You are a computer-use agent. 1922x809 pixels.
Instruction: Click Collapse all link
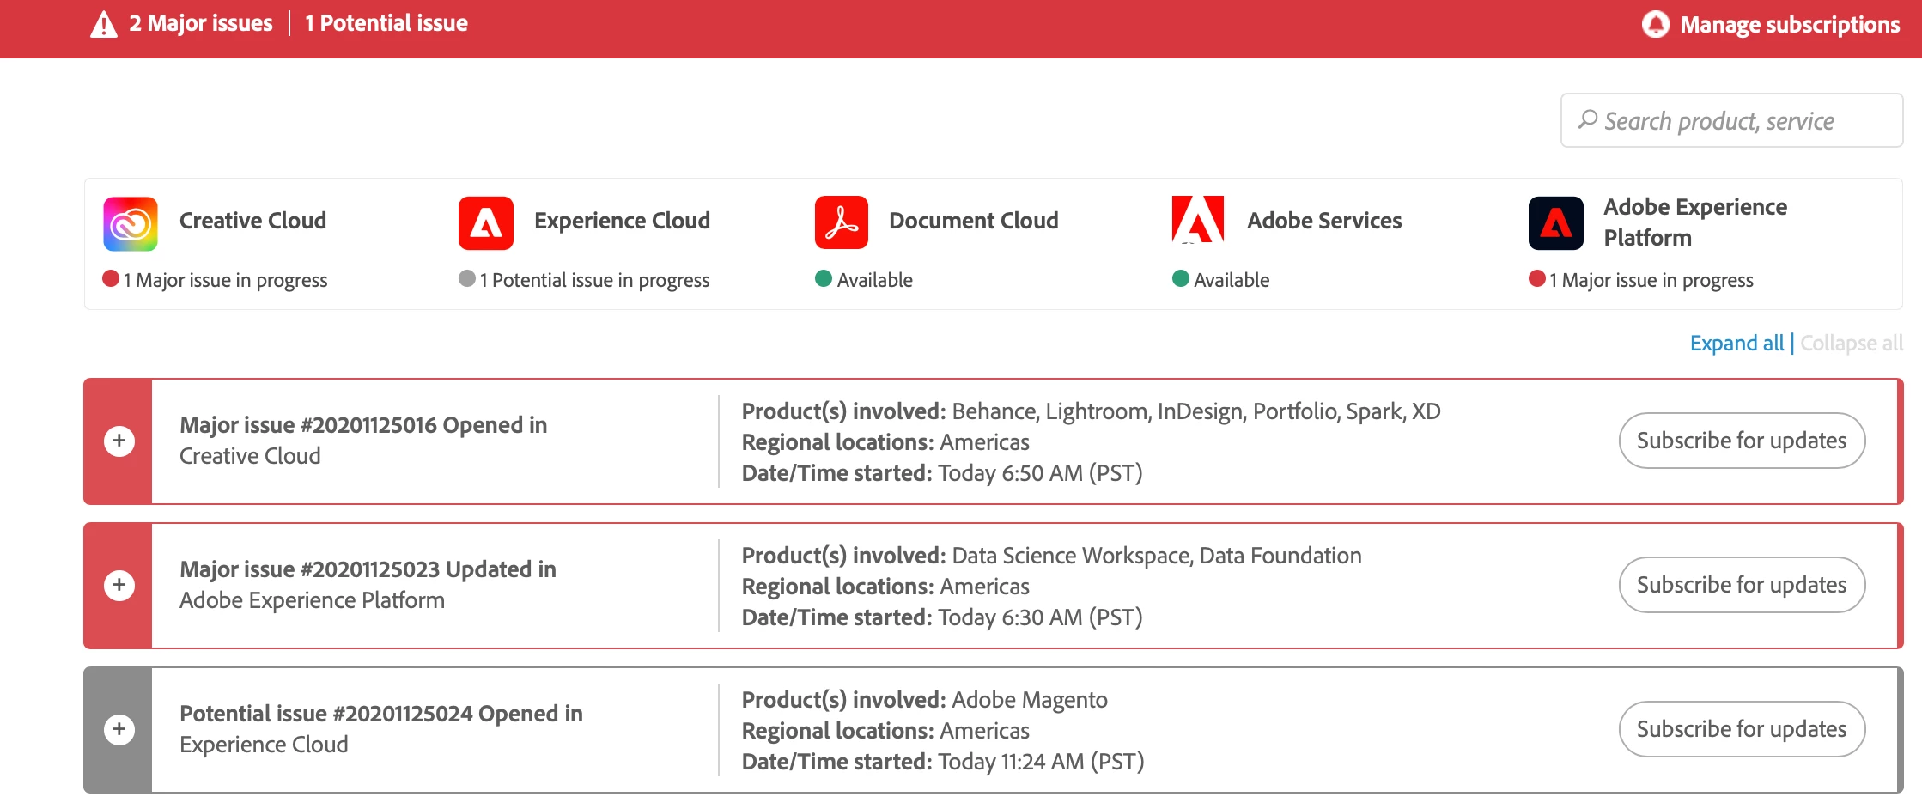(1852, 343)
